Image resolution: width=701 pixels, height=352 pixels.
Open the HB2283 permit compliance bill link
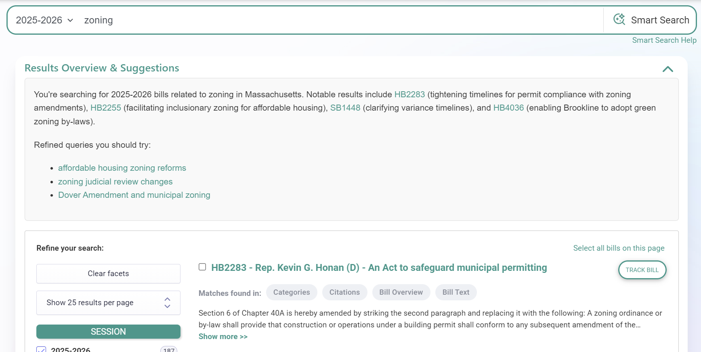pyautogui.click(x=409, y=94)
